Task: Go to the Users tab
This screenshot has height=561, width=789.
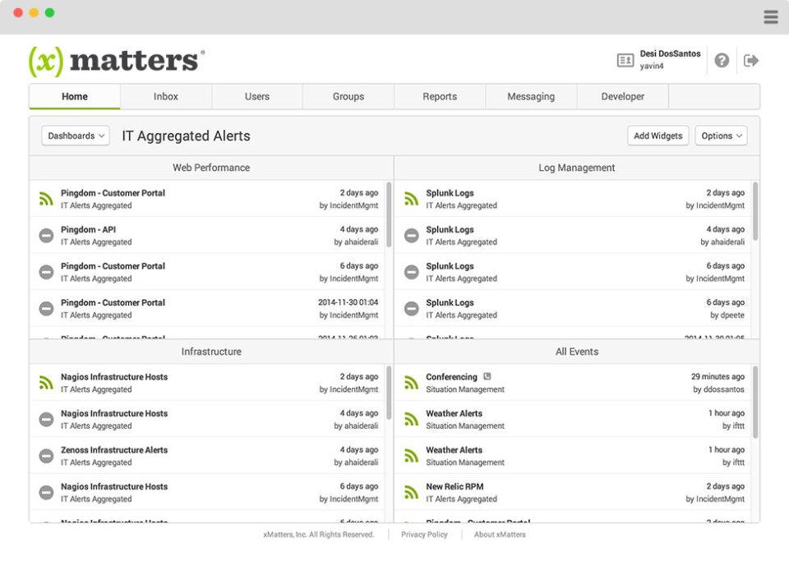Action: click(257, 97)
